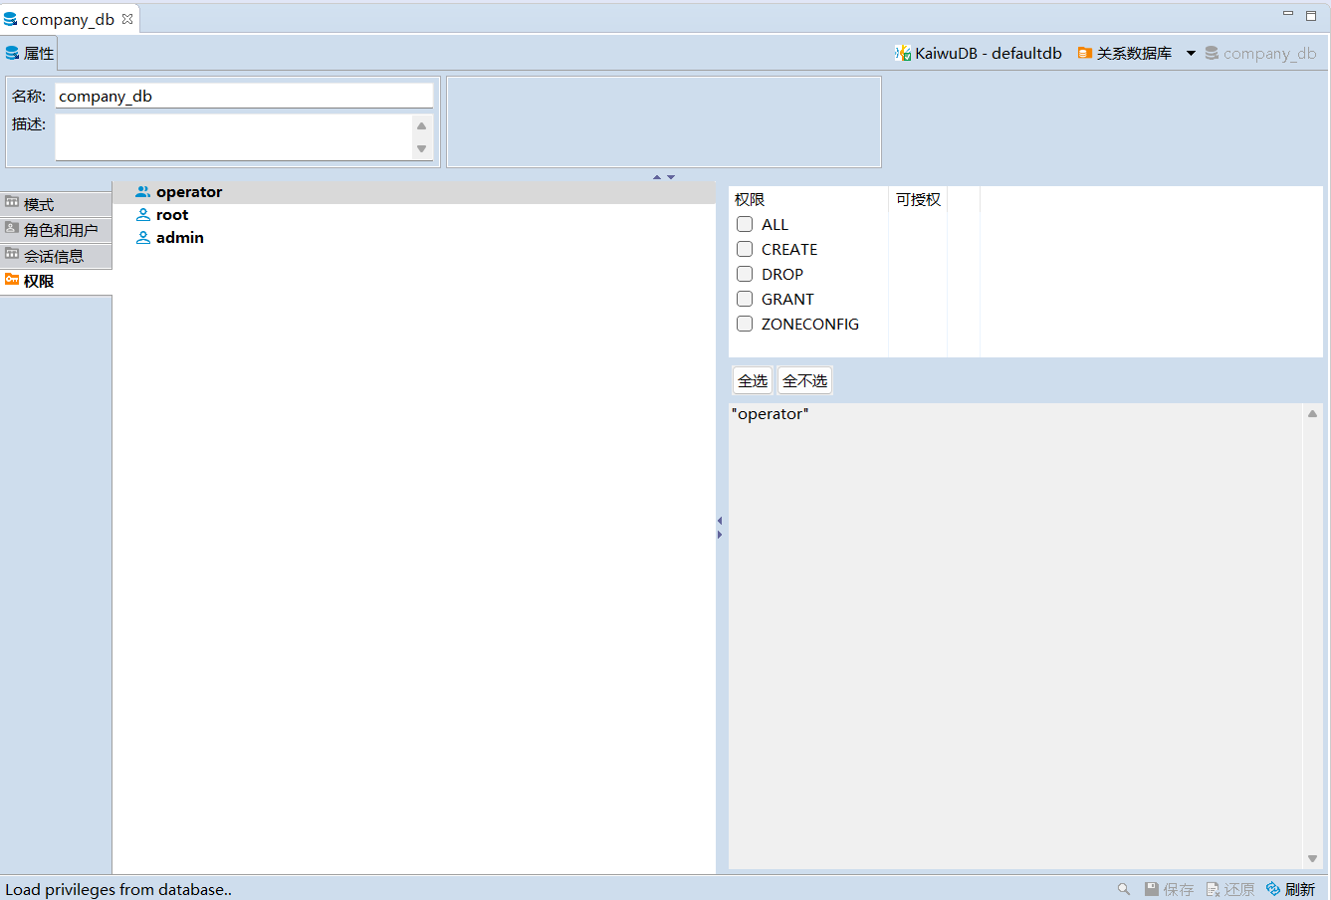Click the search magnifier icon at bottom

tap(1124, 889)
